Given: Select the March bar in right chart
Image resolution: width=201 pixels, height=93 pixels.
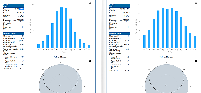Looking at the screenshot, I should click(154, 34).
